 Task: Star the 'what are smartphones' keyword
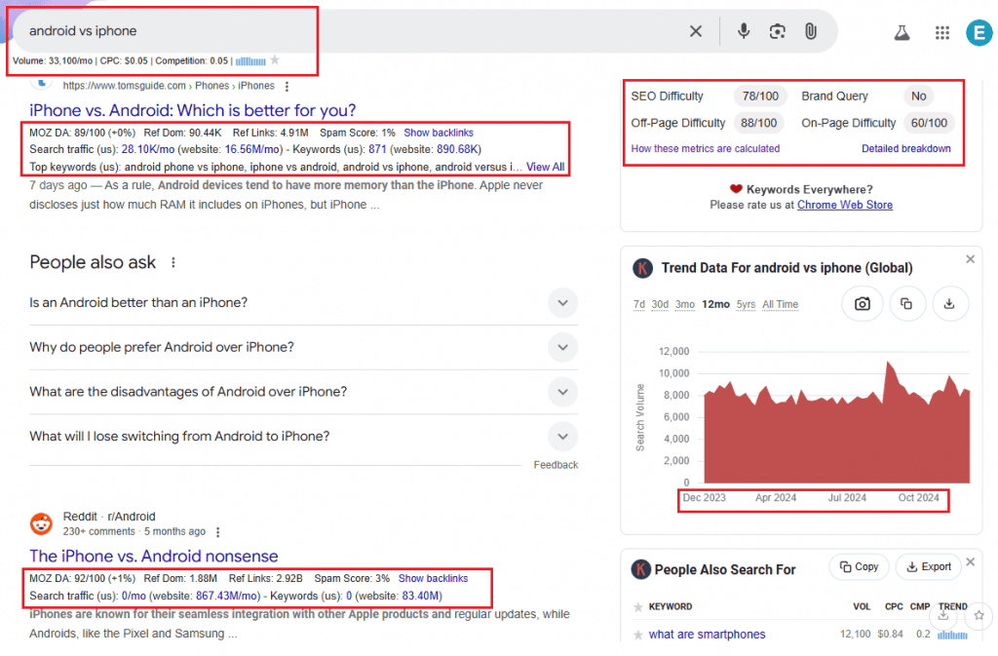[638, 635]
